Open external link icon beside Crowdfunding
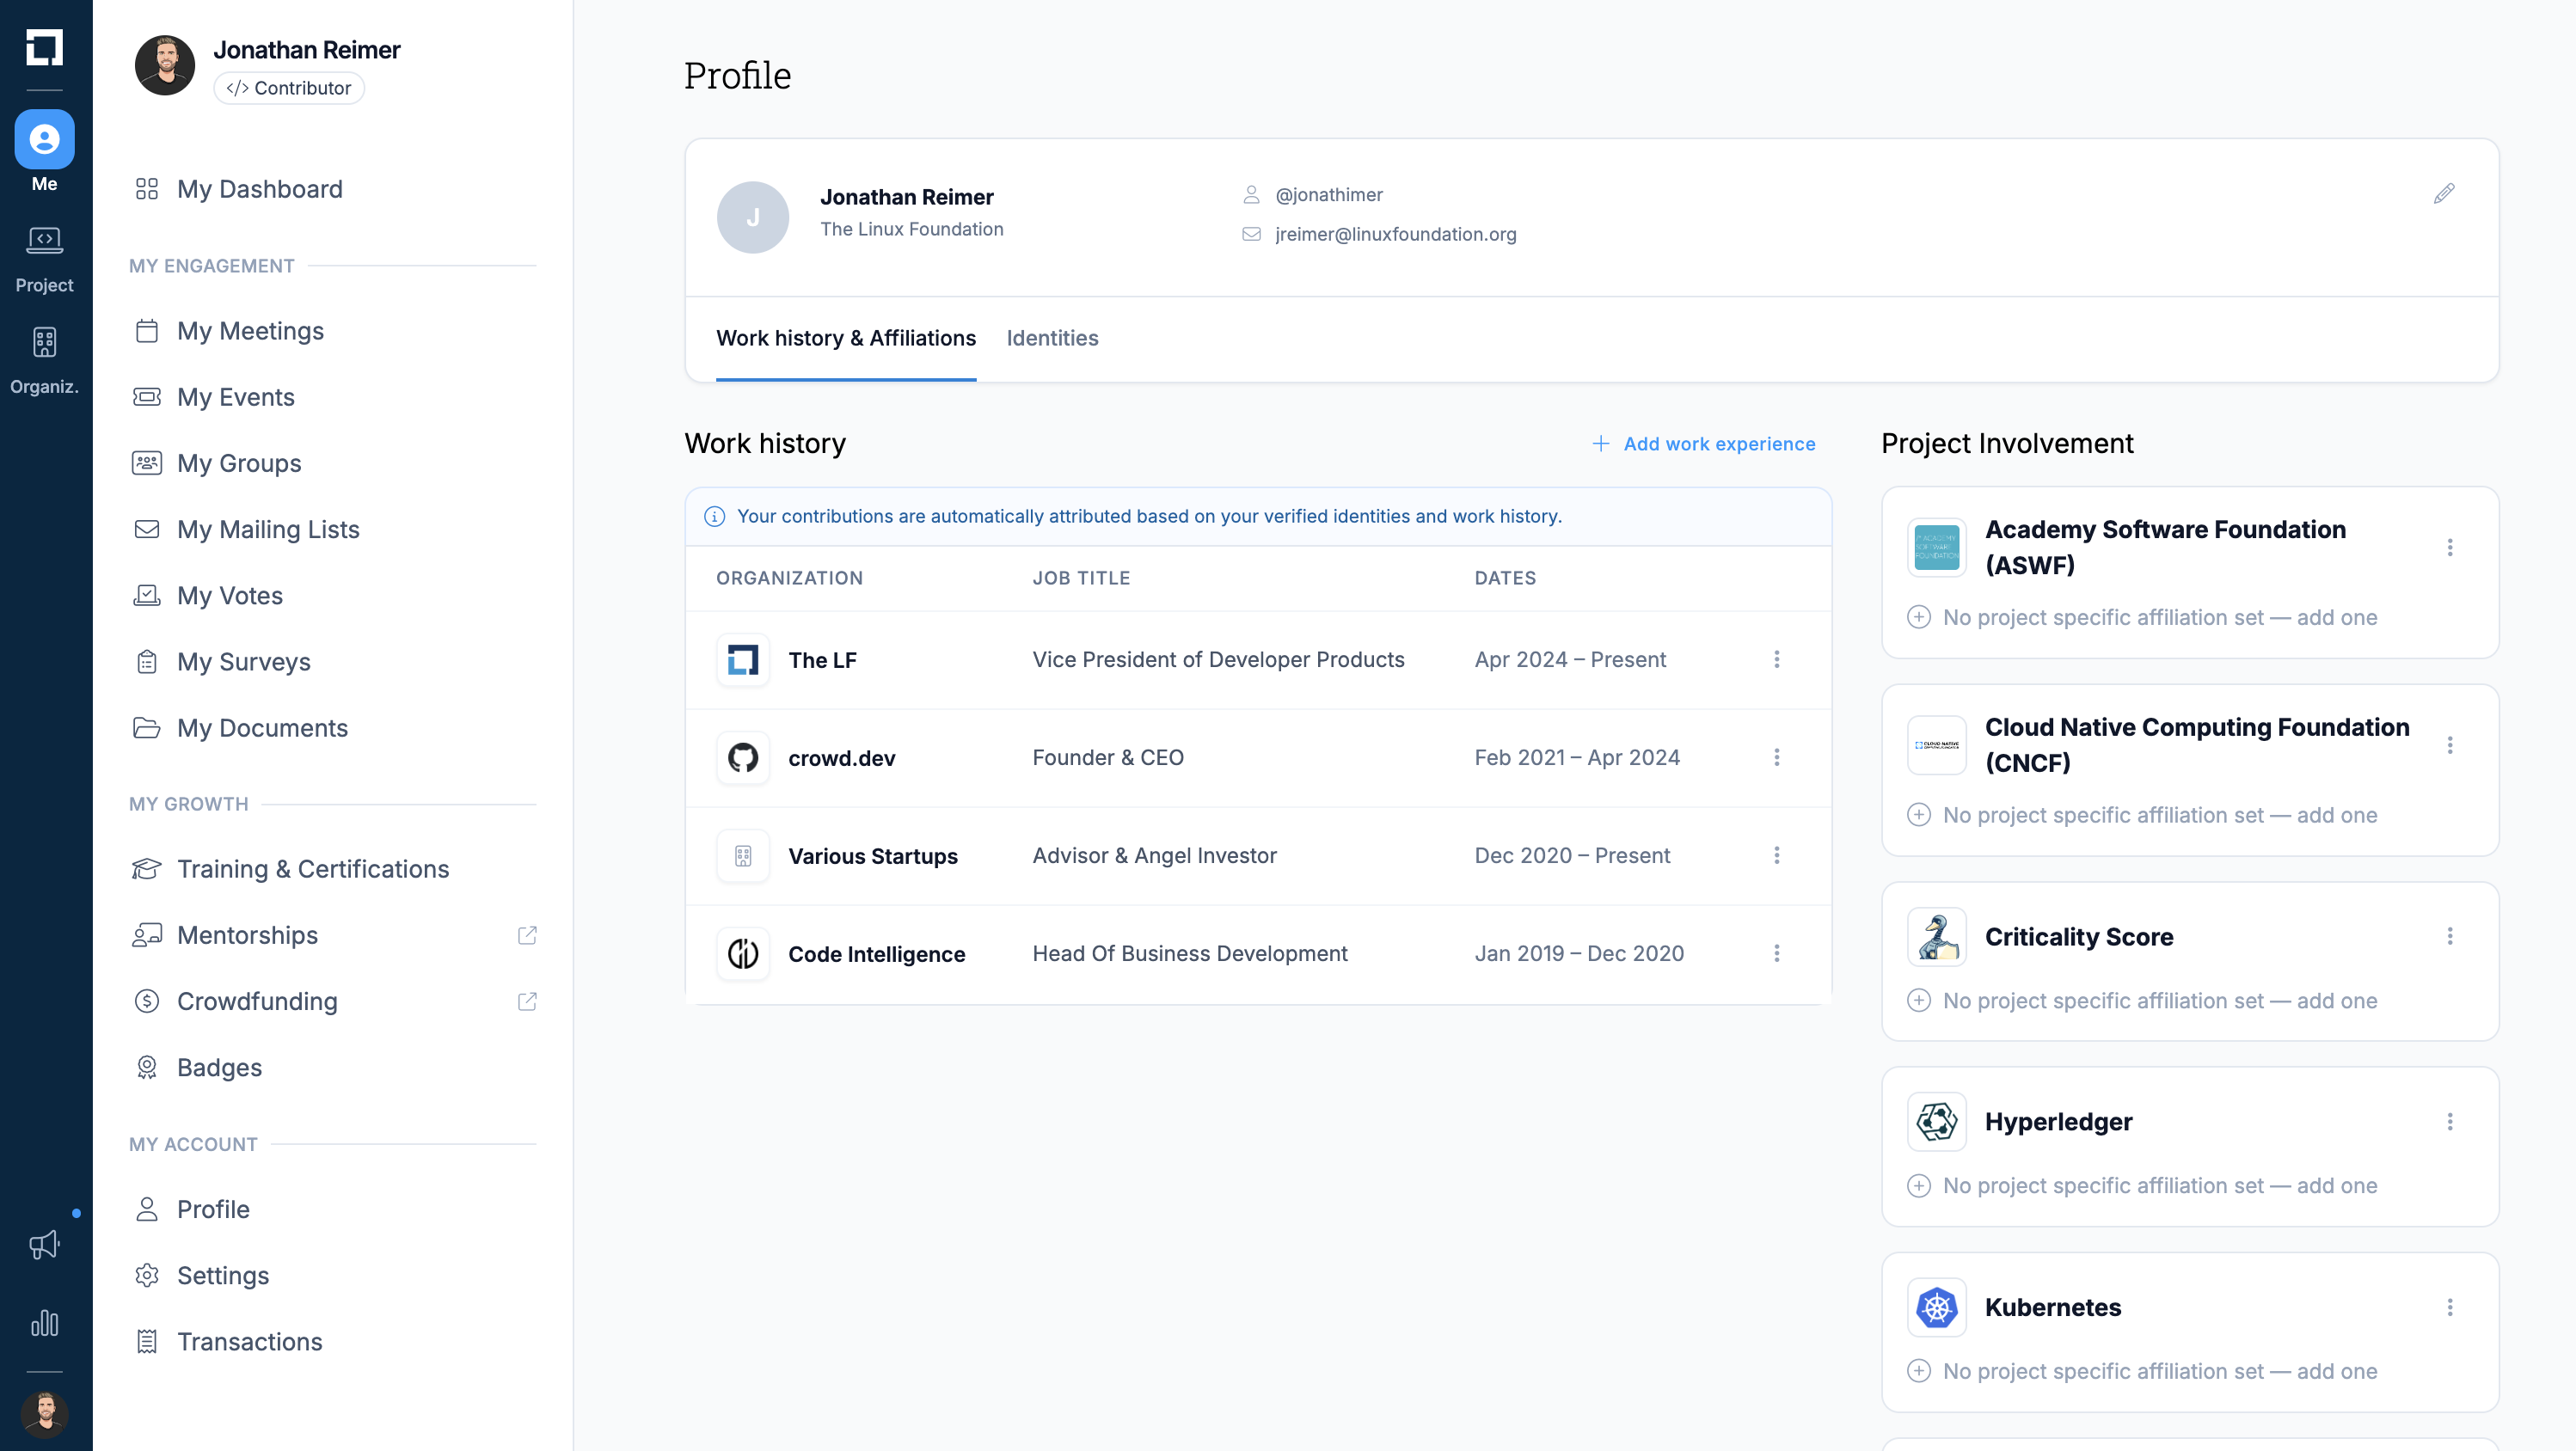The width and height of the screenshot is (2576, 1451). (527, 1001)
